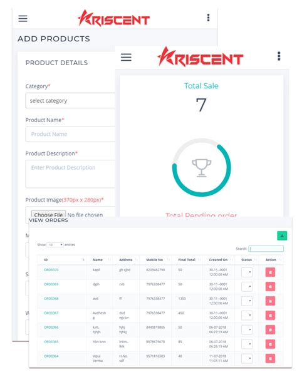The width and height of the screenshot is (297, 372).
Task: Click mobile number 8440819805
Action: click(155, 327)
